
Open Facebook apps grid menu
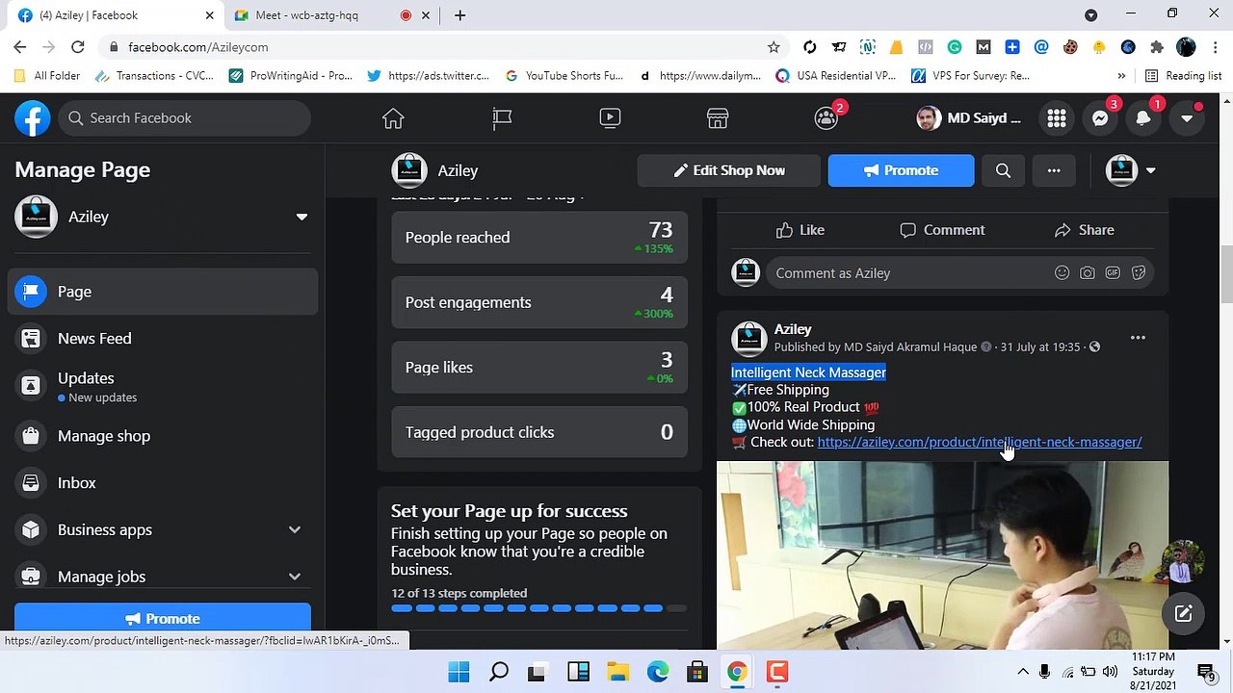1057,117
